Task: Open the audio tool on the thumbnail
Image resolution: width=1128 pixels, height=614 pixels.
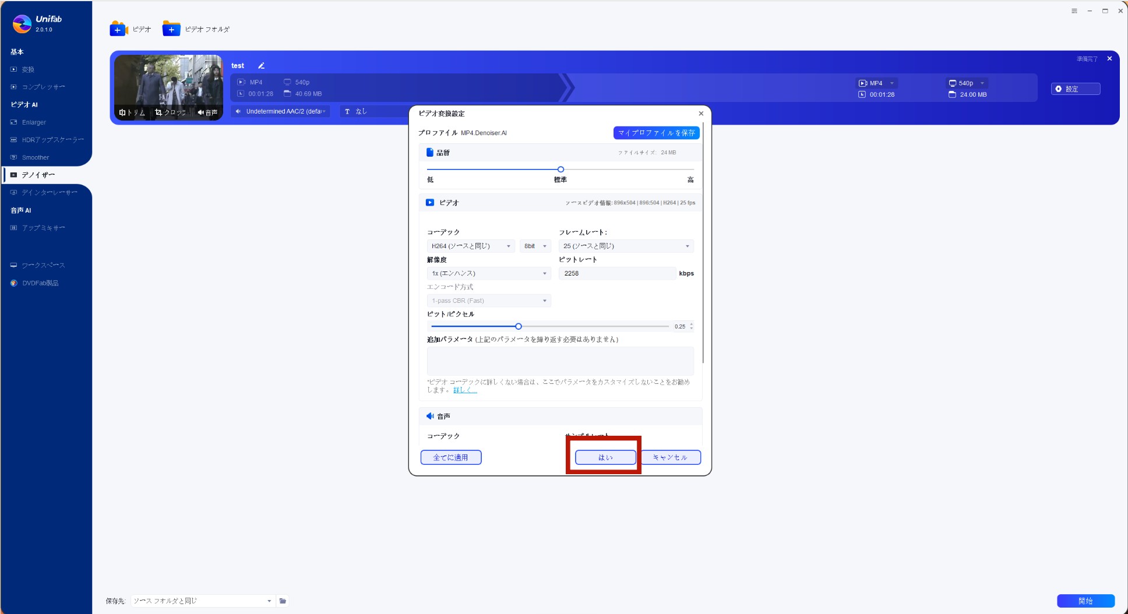Action: (x=207, y=112)
